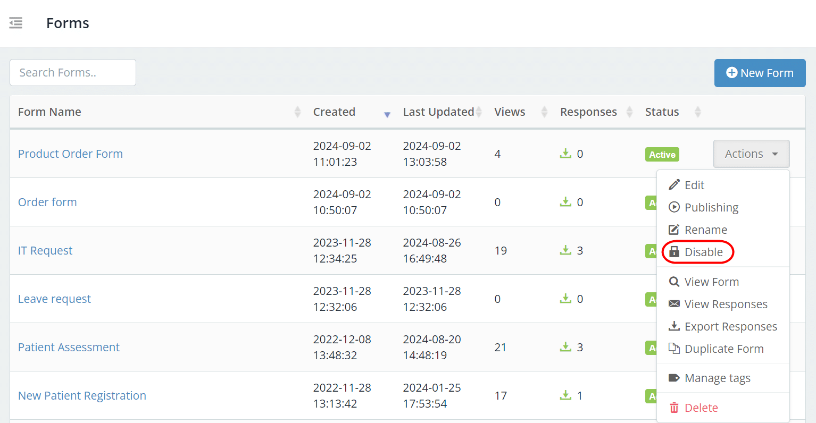Choose Publishing from the Actions menu

723,207
